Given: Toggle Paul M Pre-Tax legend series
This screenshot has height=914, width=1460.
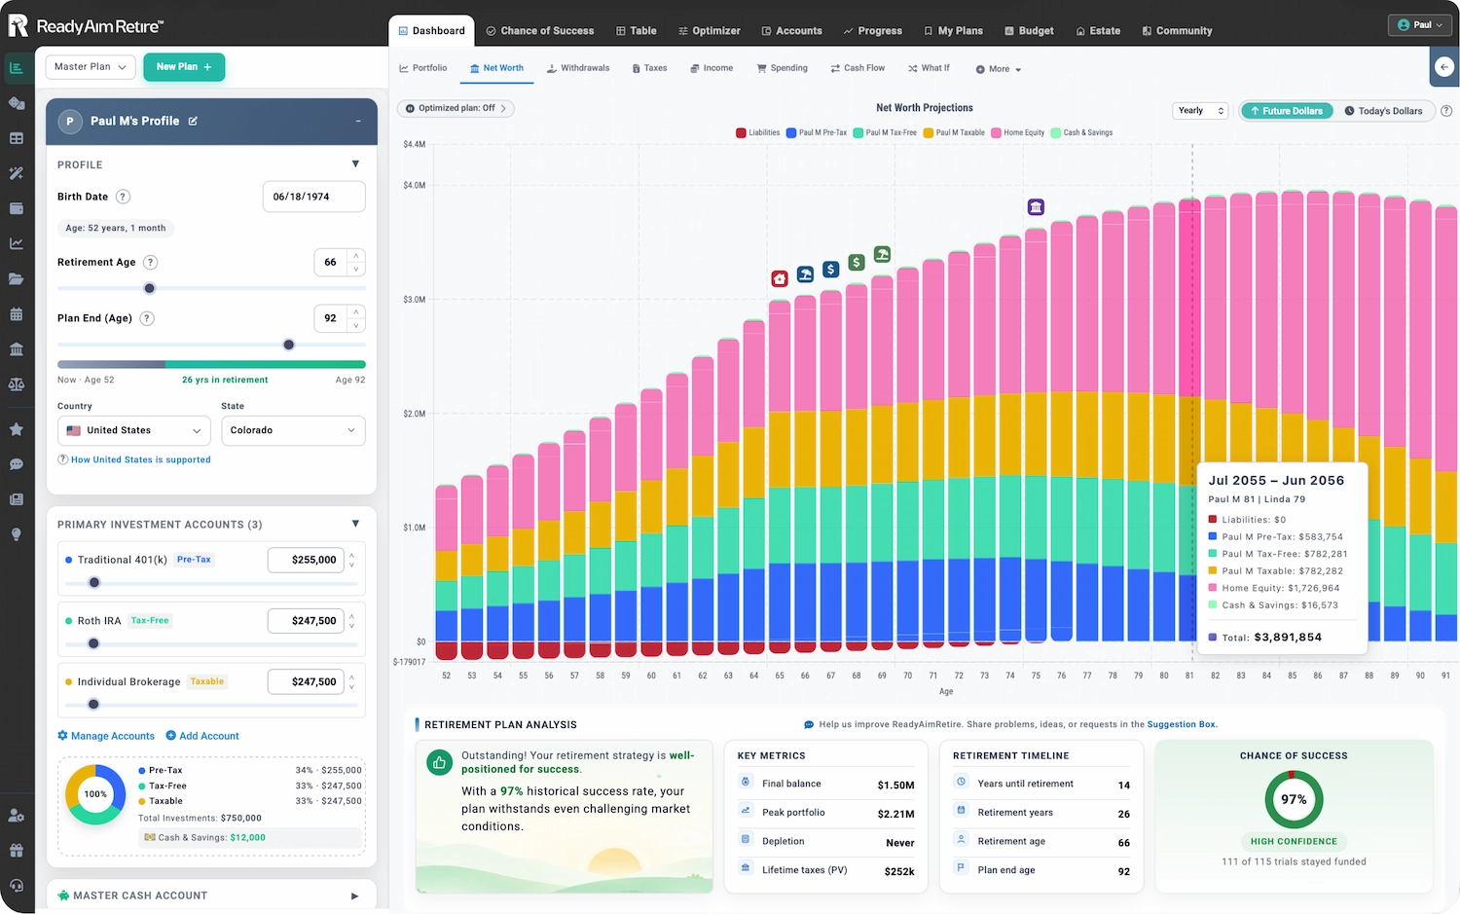Looking at the screenshot, I should pos(817,132).
